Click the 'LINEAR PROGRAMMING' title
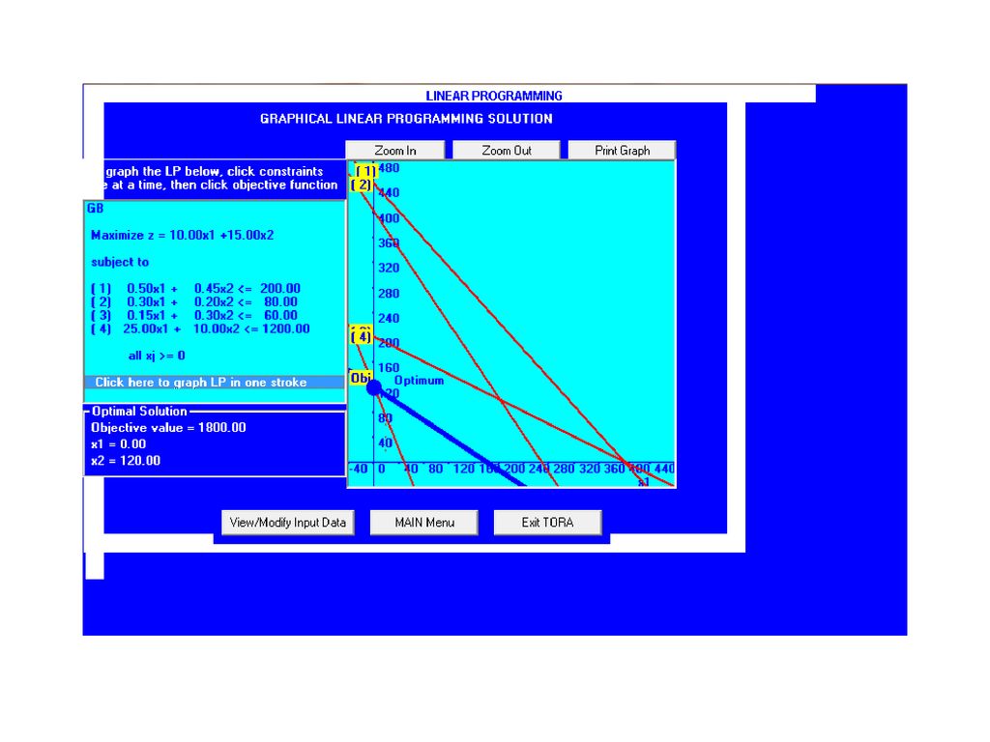990x742 pixels. click(494, 96)
